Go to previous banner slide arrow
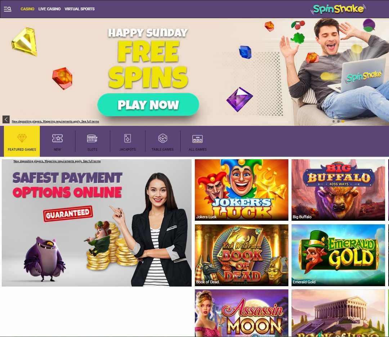389x337 pixels. [x=6, y=119]
